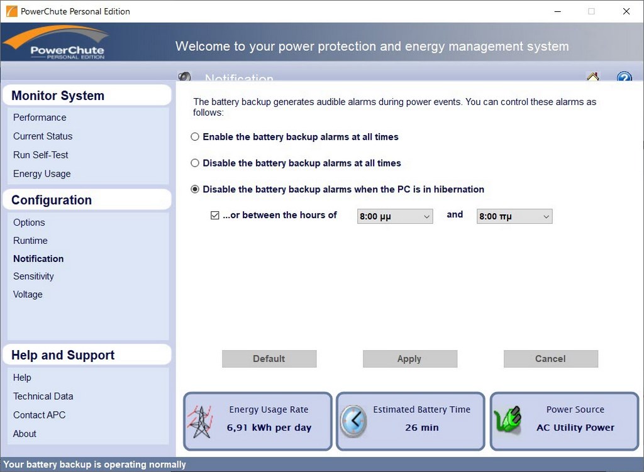
Task: Click the Monitor System header
Action: 87,96
